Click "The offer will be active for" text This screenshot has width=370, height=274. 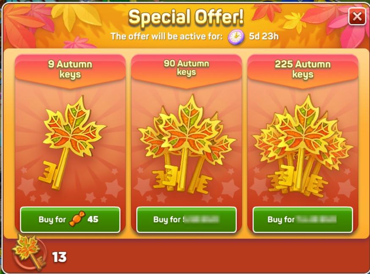[167, 36]
